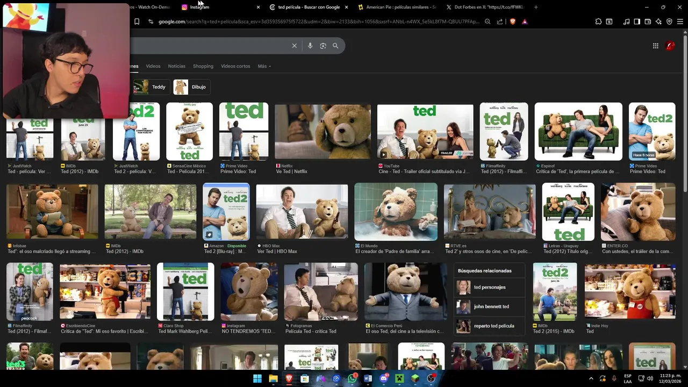Screen dimensions: 688x387
Task: Close the Instagram tab
Action: [x=258, y=7]
